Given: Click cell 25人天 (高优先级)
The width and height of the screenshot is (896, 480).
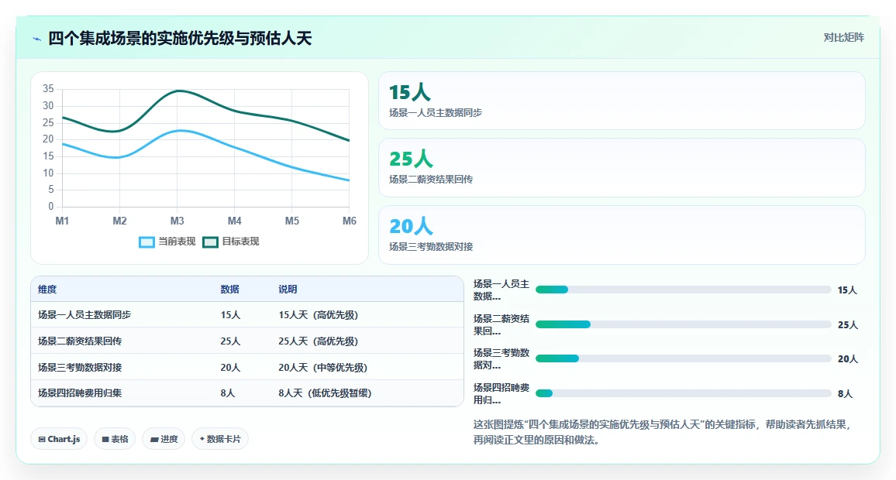Looking at the screenshot, I should (x=319, y=341).
